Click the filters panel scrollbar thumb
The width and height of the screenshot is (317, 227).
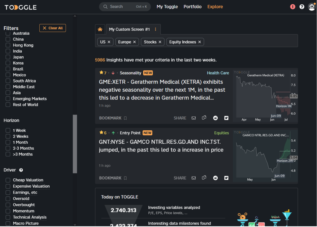(75, 144)
